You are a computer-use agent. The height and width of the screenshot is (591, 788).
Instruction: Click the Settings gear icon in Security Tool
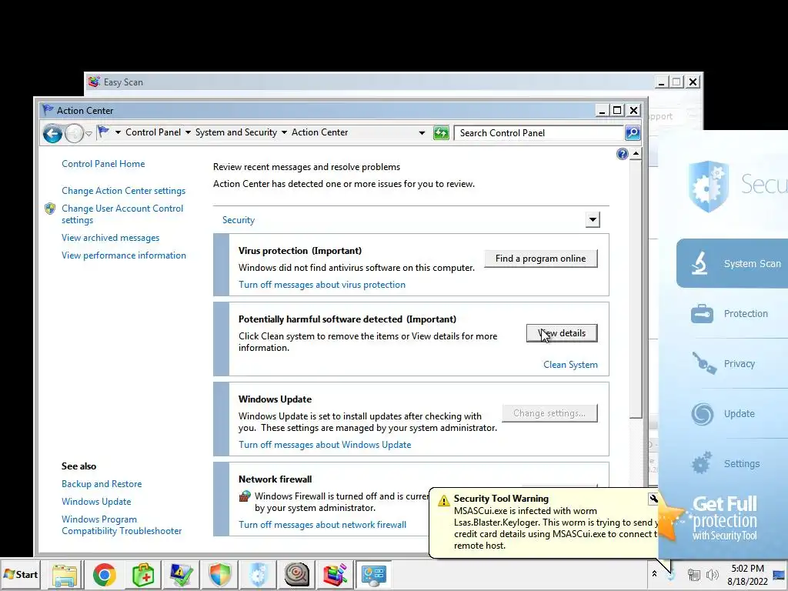702,462
